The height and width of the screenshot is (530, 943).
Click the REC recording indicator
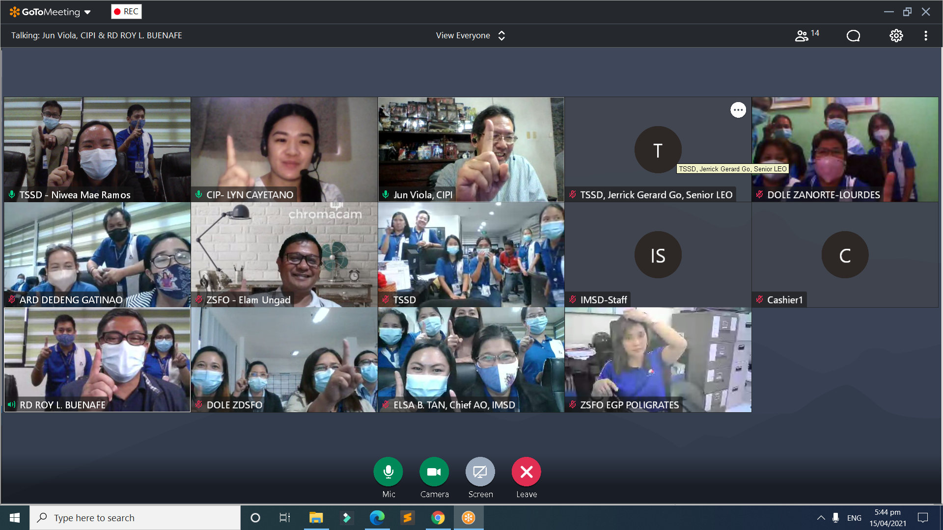pos(126,11)
